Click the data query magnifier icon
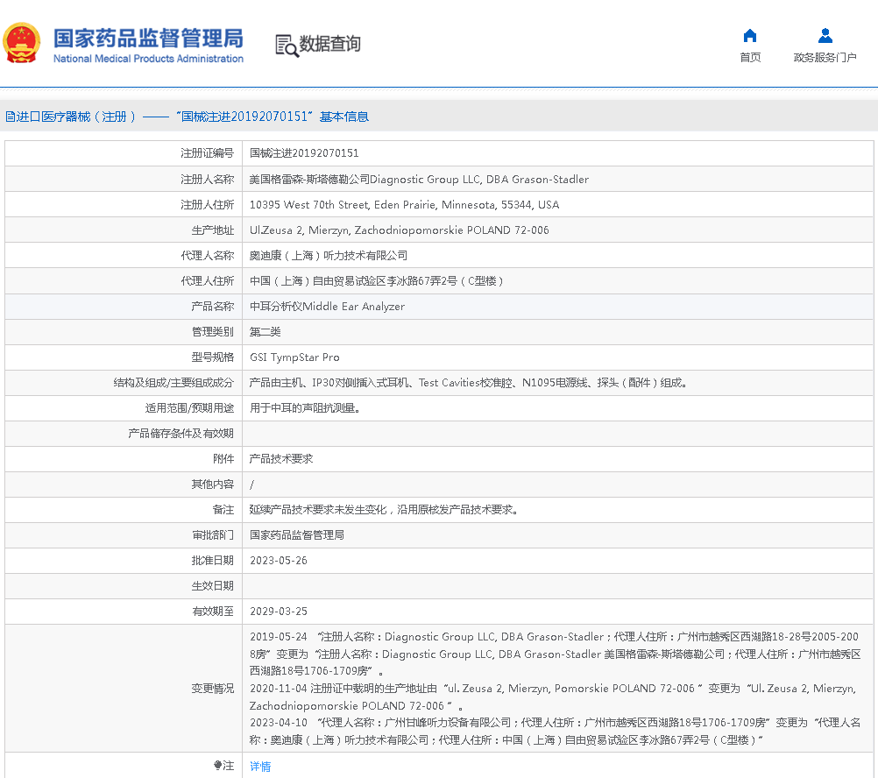Image resolution: width=878 pixels, height=778 pixels. tap(287, 46)
